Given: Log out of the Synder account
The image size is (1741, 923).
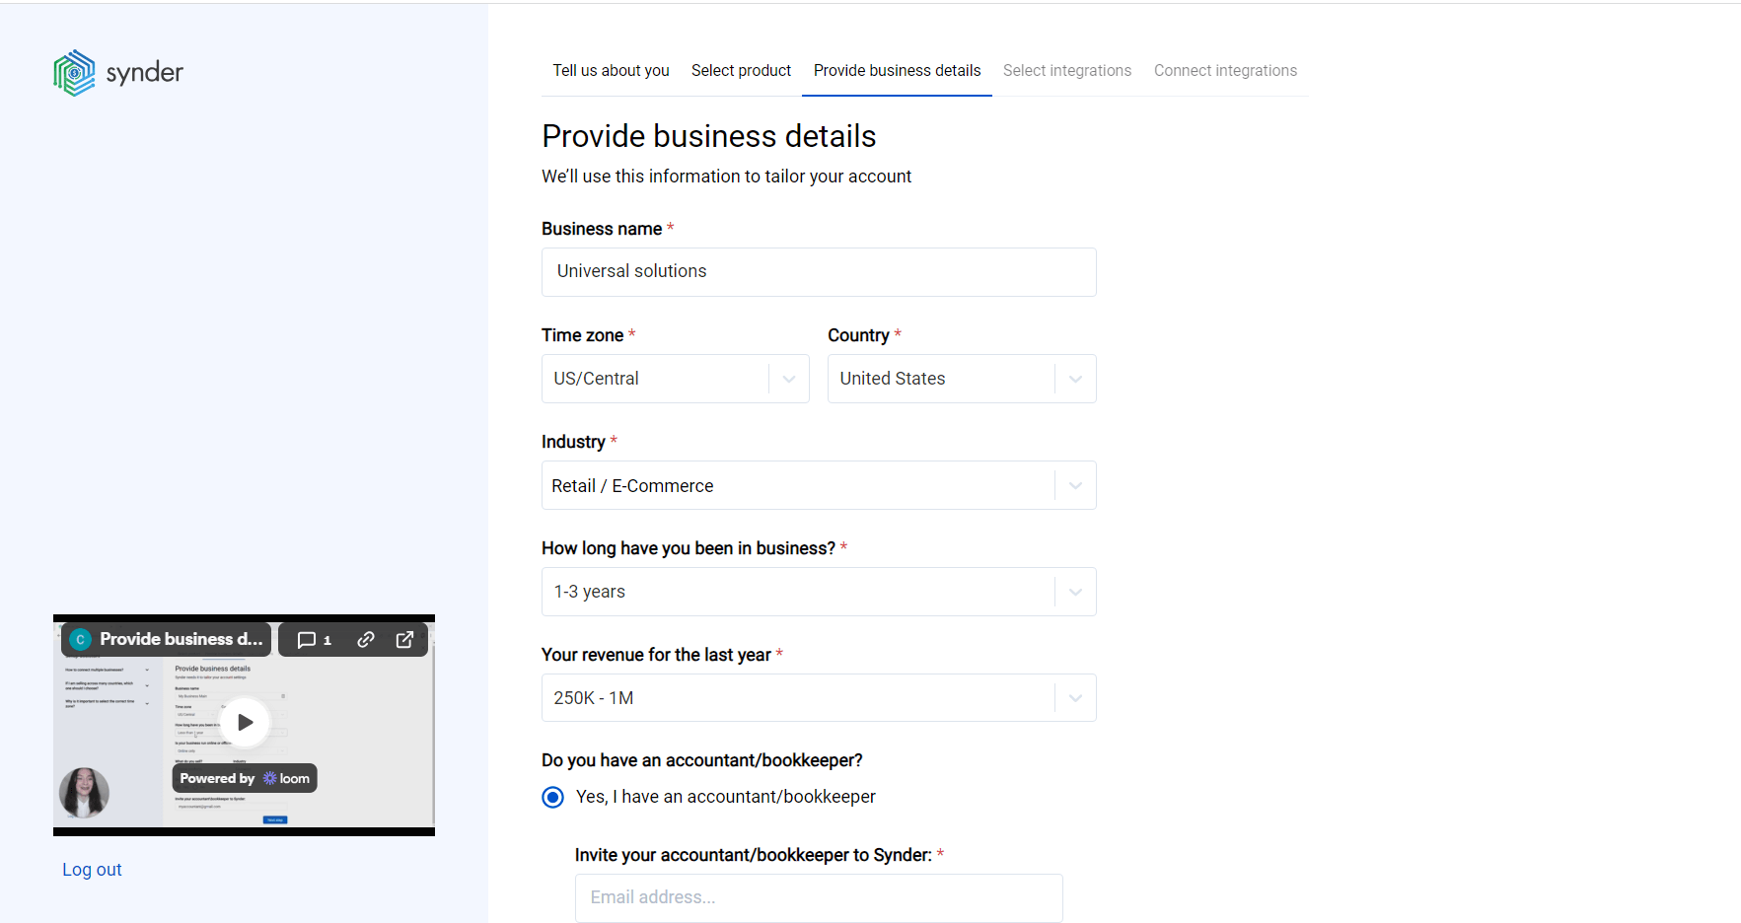Looking at the screenshot, I should [x=92, y=869].
